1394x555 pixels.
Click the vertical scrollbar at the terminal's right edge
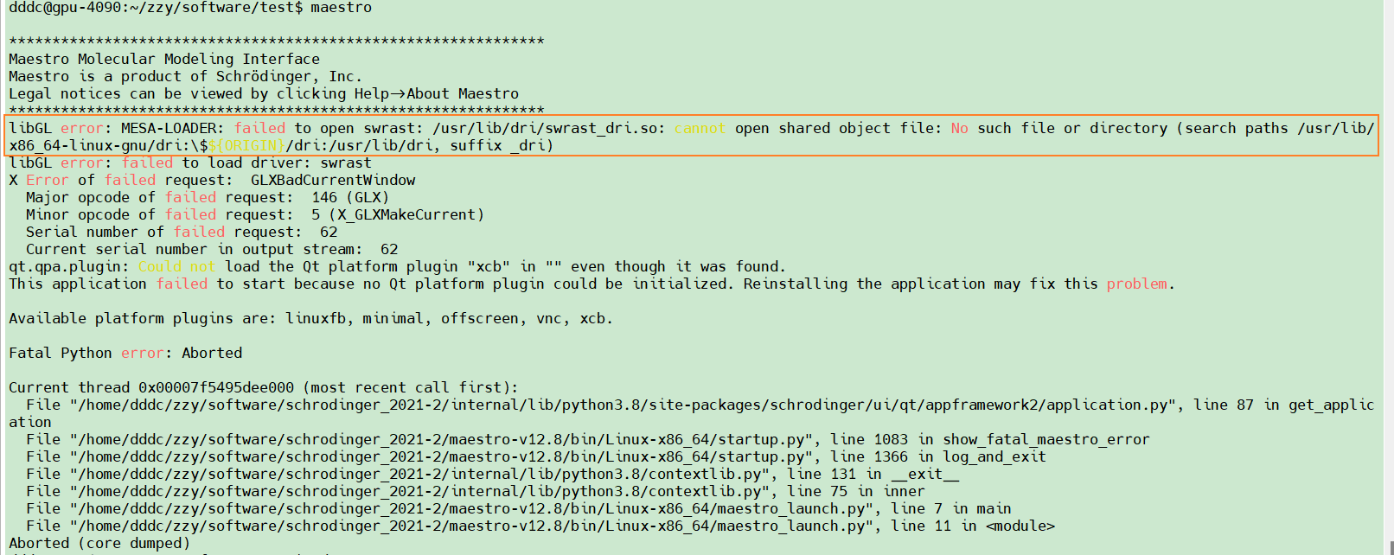(1389, 277)
